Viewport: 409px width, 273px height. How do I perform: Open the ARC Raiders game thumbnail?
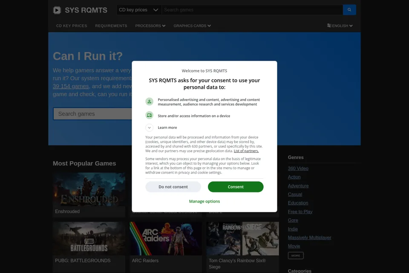click(166, 238)
